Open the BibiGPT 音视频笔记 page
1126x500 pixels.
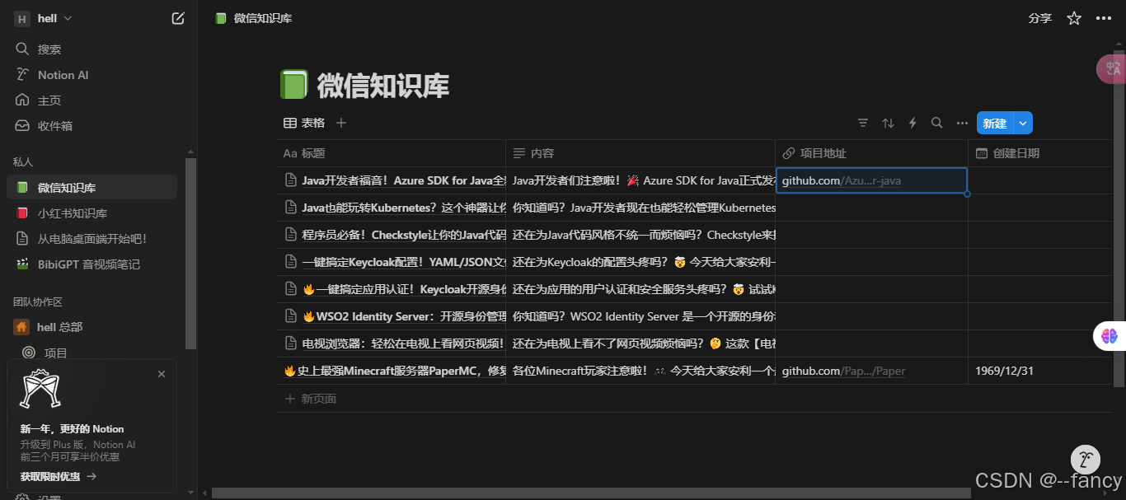click(x=92, y=264)
